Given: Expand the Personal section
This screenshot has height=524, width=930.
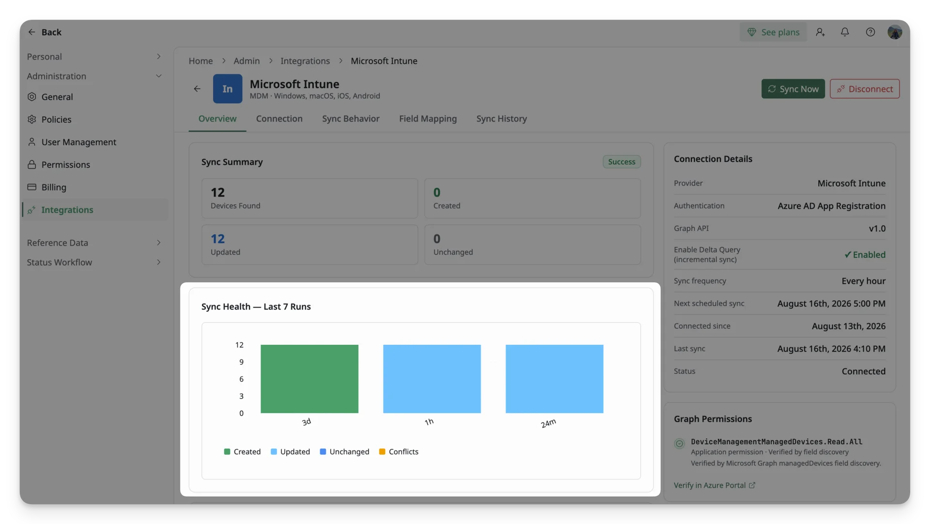Looking at the screenshot, I should [93, 57].
